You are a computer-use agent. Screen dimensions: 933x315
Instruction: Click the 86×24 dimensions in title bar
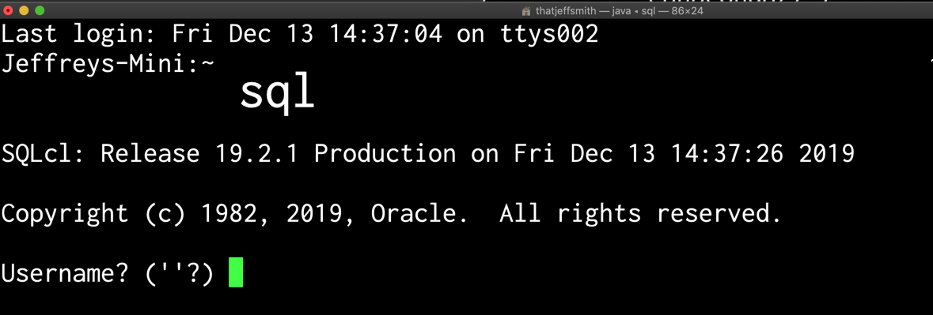[688, 11]
